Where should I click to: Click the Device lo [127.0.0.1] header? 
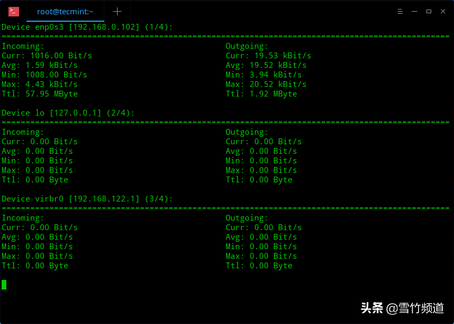tap(68, 113)
